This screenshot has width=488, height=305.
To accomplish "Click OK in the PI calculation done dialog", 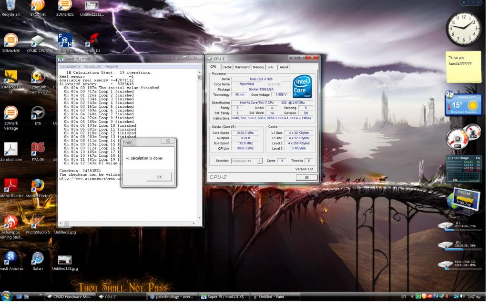I will coord(159,177).
